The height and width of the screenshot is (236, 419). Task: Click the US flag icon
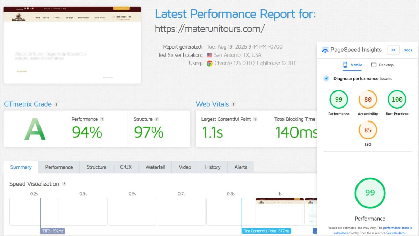coord(209,55)
